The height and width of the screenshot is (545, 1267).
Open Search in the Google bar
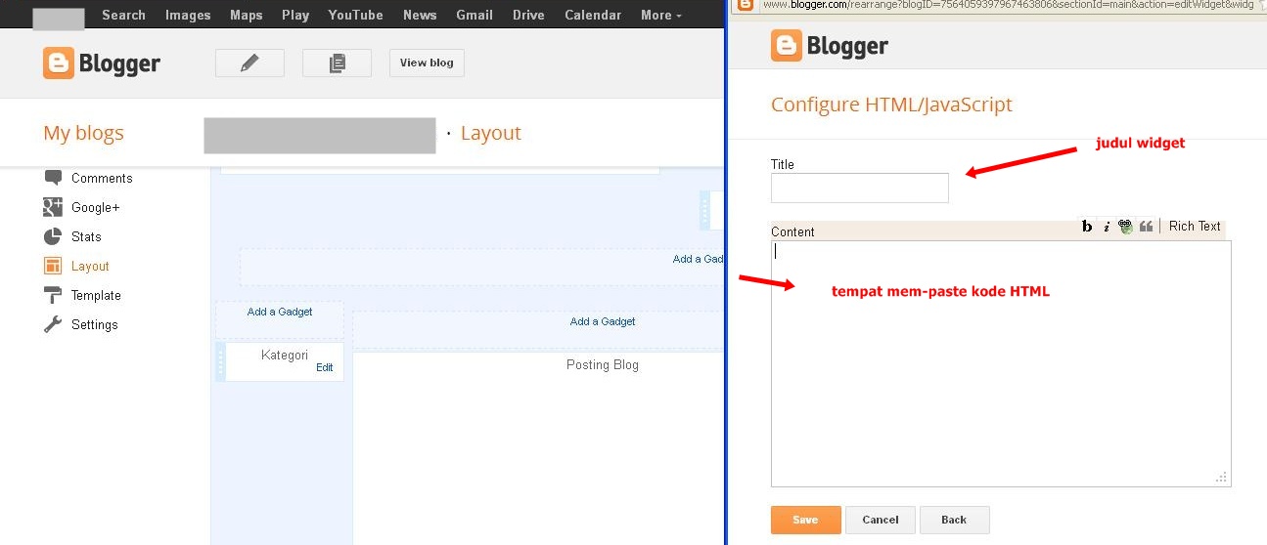(123, 15)
